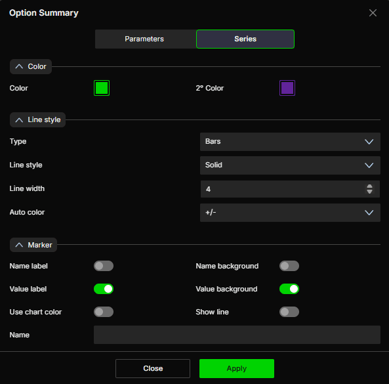Select the Series tab
This screenshot has width=389, height=384.
pyautogui.click(x=245, y=39)
